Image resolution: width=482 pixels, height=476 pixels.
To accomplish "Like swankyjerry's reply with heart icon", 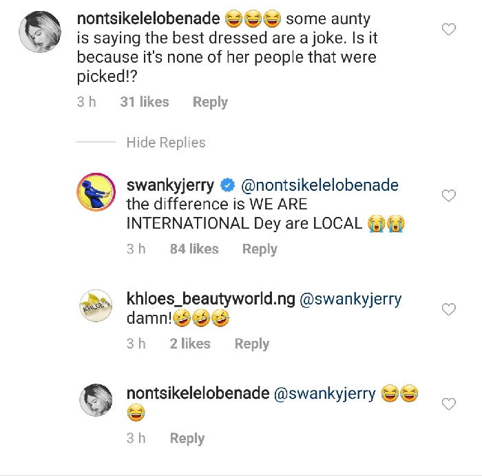I will 449,196.
